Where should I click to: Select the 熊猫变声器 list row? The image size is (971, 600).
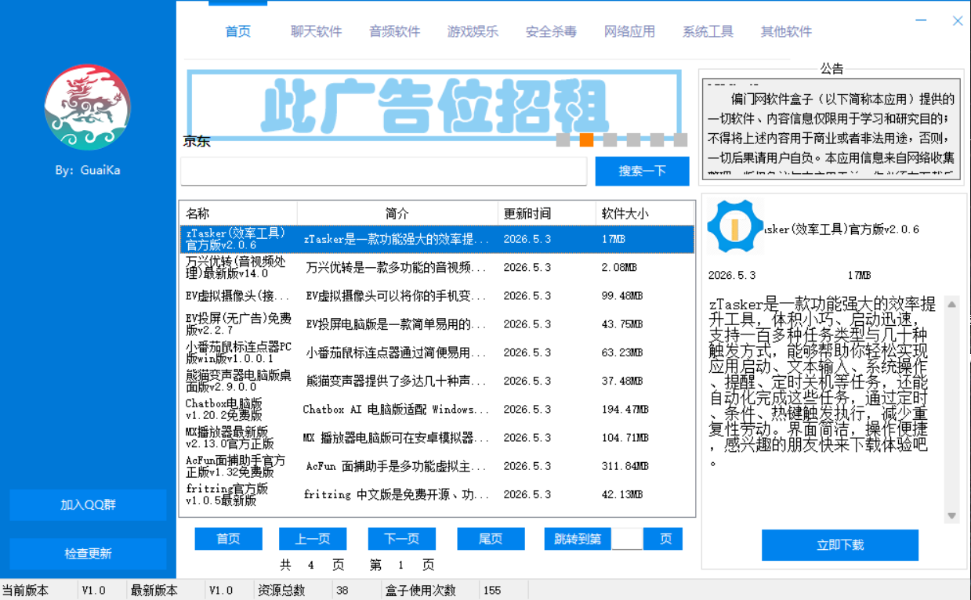(437, 381)
